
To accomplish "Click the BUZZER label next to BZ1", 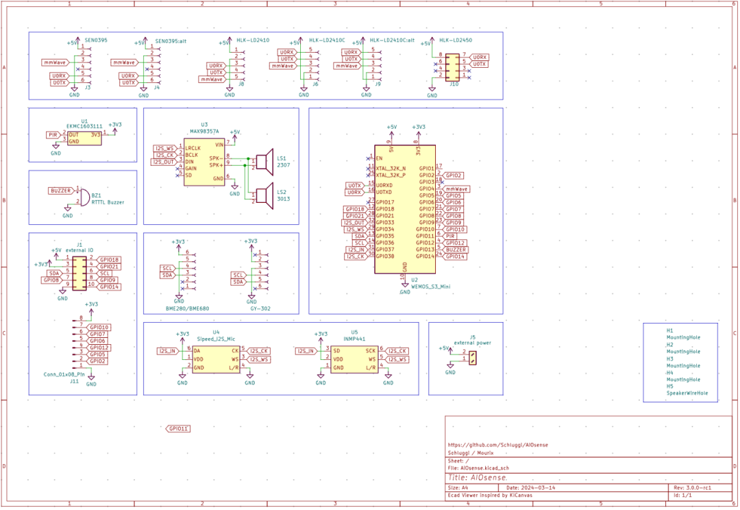I will click(61, 191).
